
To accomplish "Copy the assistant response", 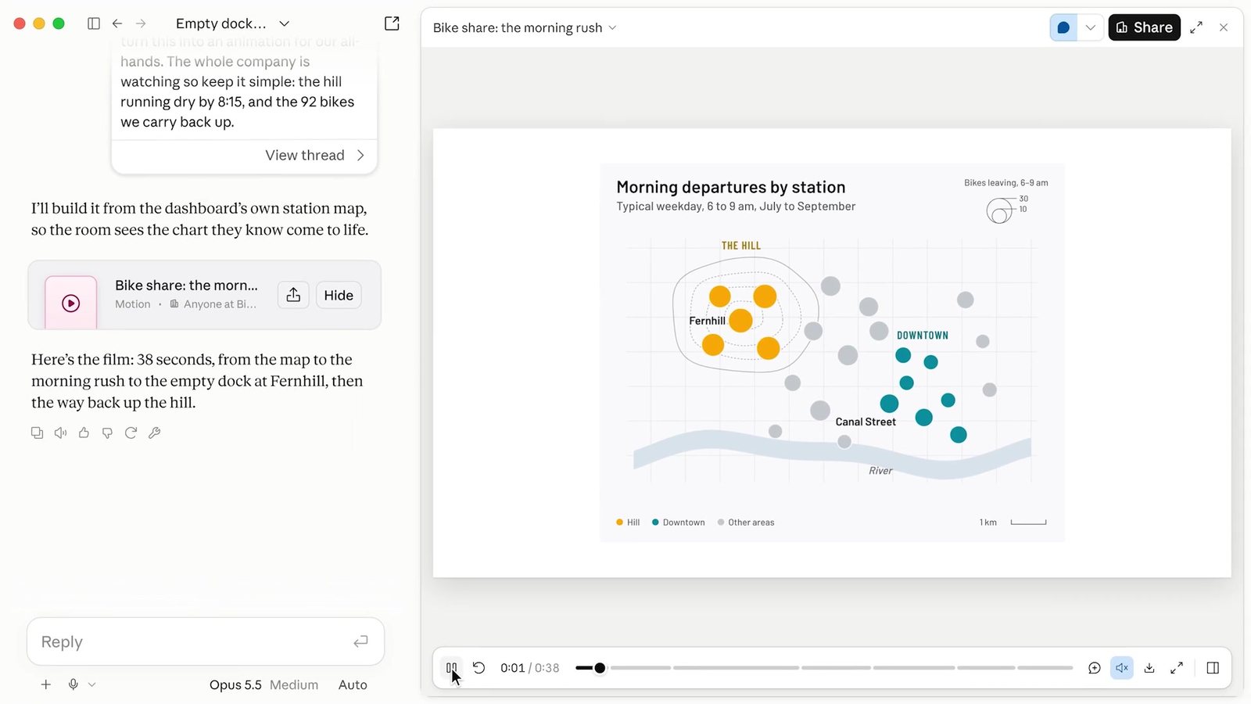I will (x=37, y=433).
